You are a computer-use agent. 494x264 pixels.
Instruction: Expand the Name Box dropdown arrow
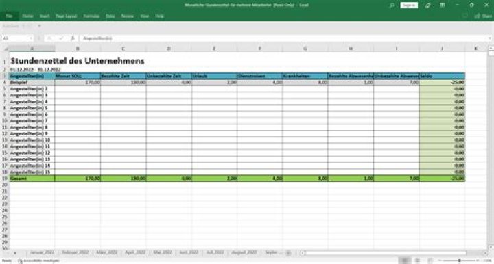[31, 38]
